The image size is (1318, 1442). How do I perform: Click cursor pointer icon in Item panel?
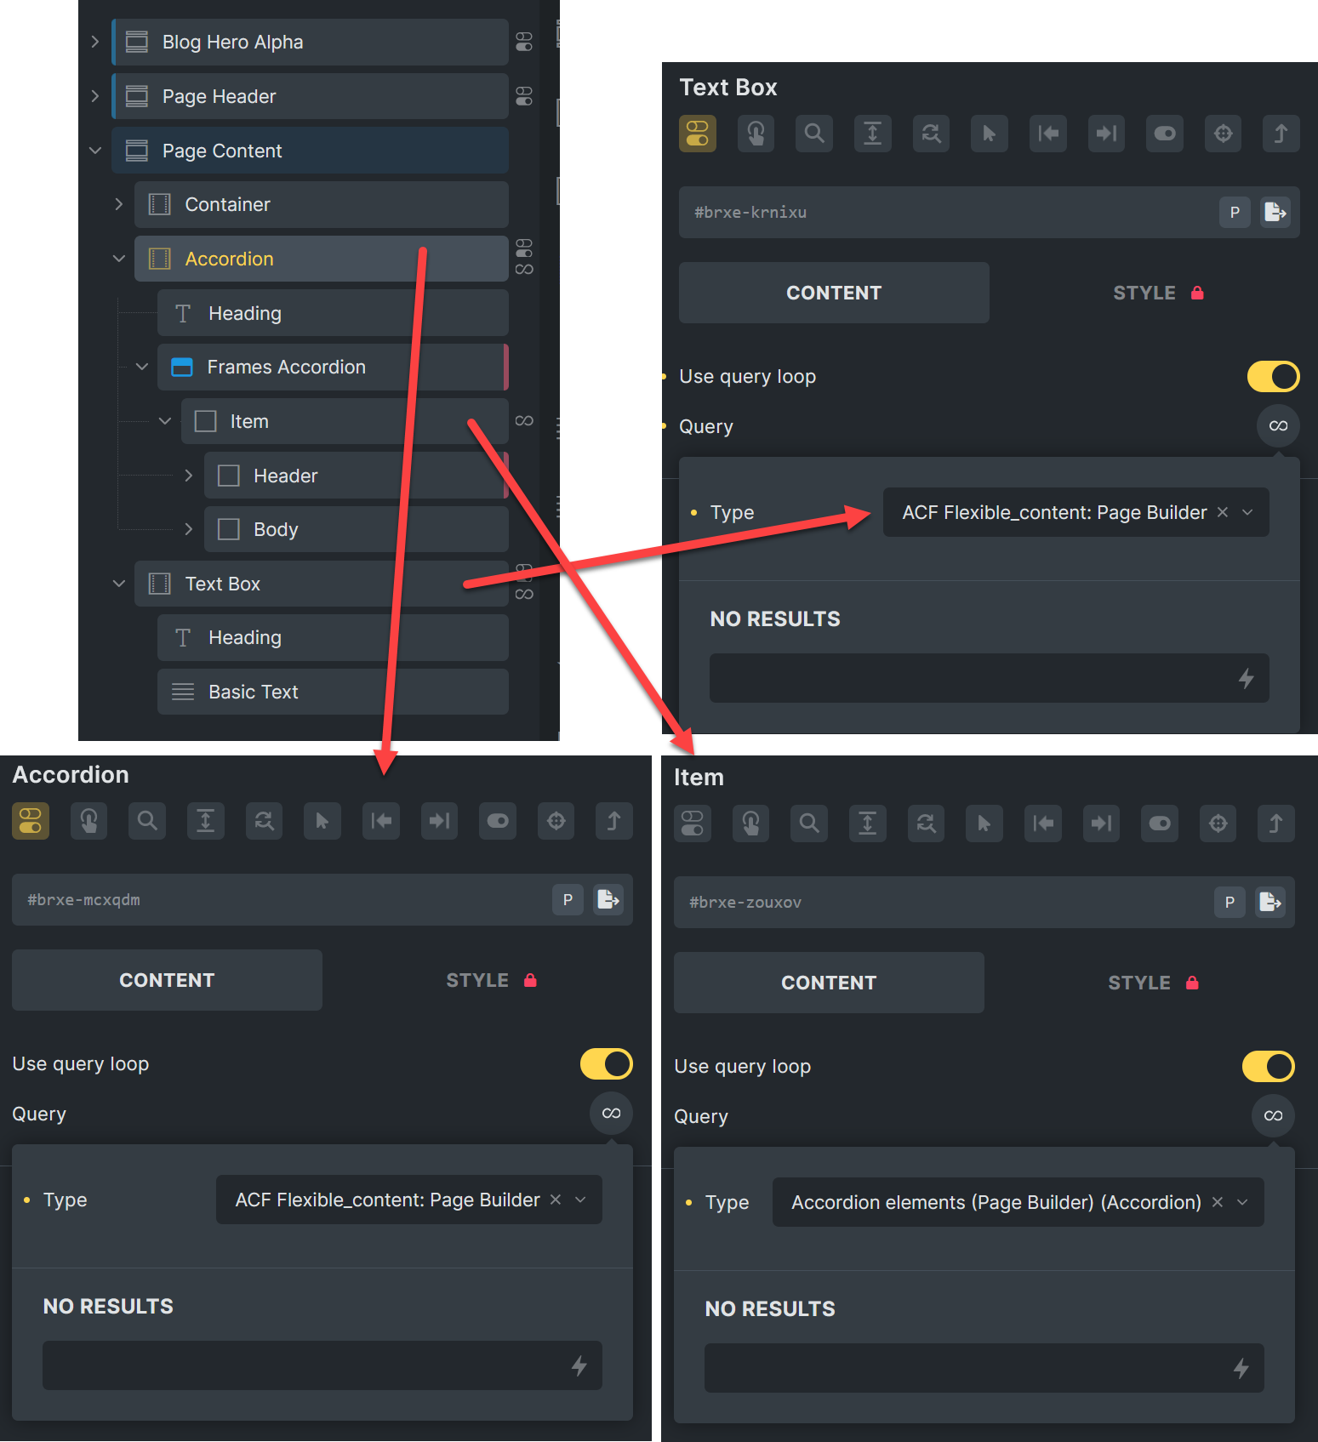tap(984, 824)
